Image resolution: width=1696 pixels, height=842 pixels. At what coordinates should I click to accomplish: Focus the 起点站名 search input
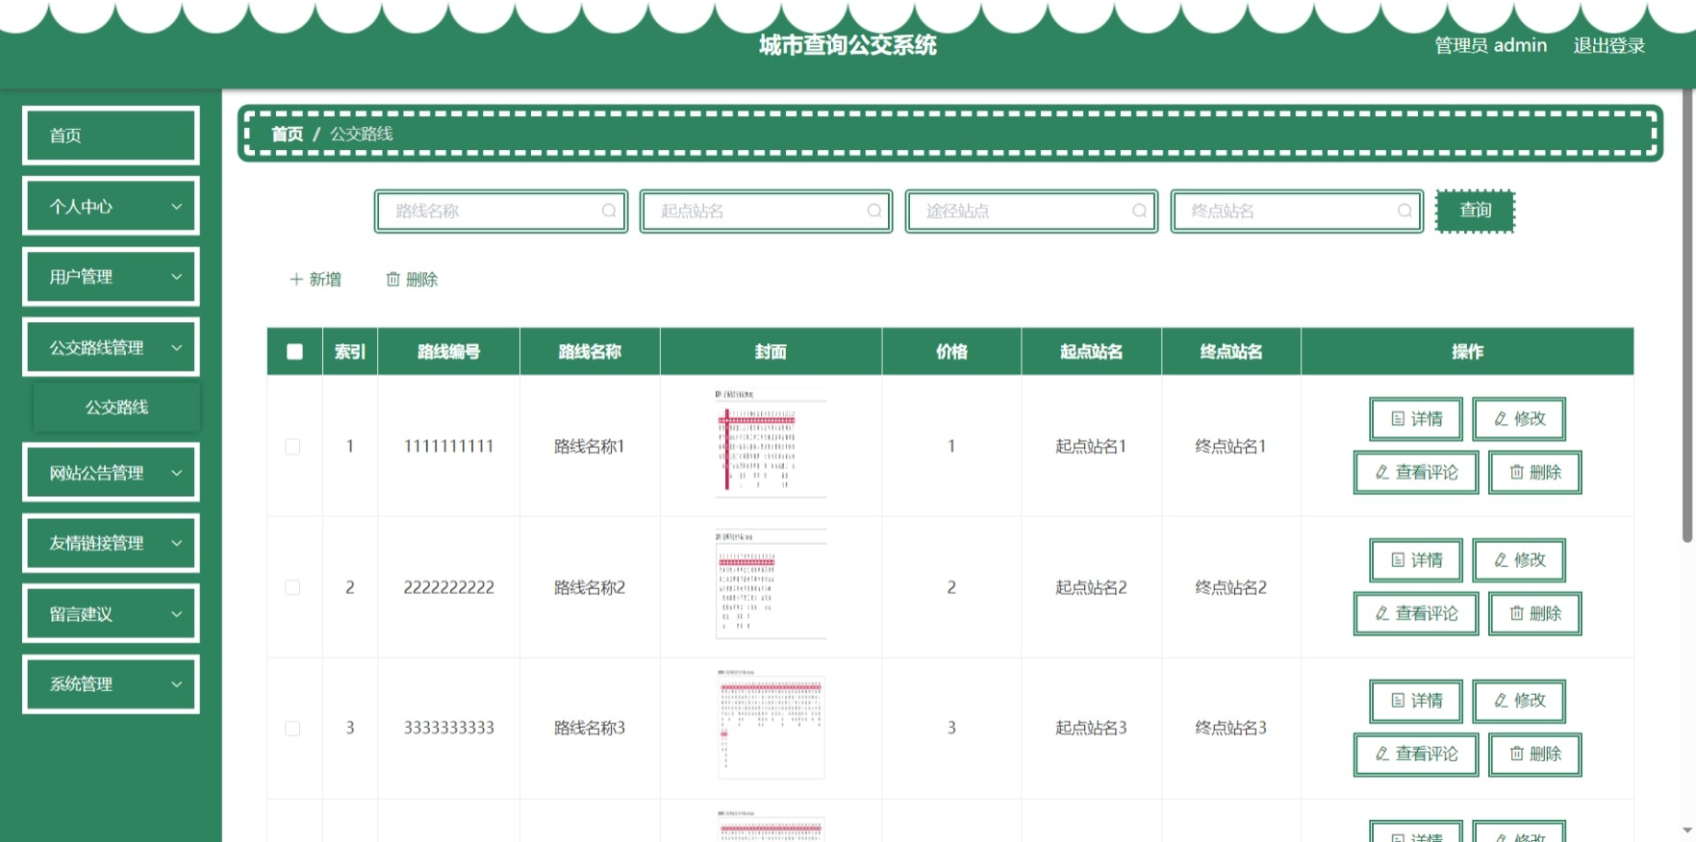coord(767,210)
